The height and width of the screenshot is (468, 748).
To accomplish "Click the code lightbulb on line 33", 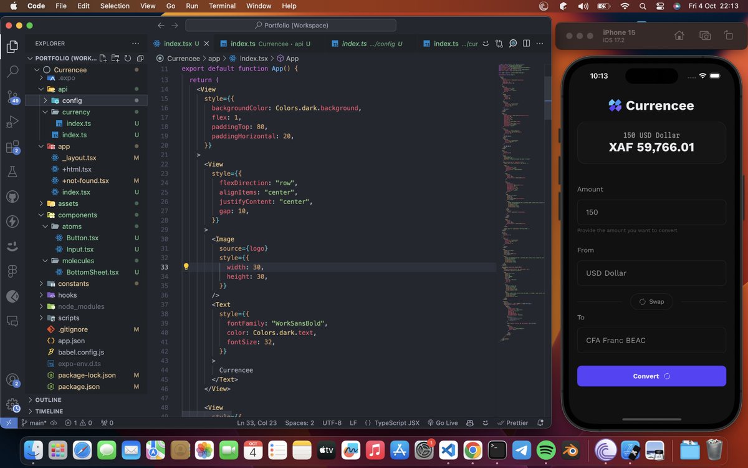I will coord(186,266).
